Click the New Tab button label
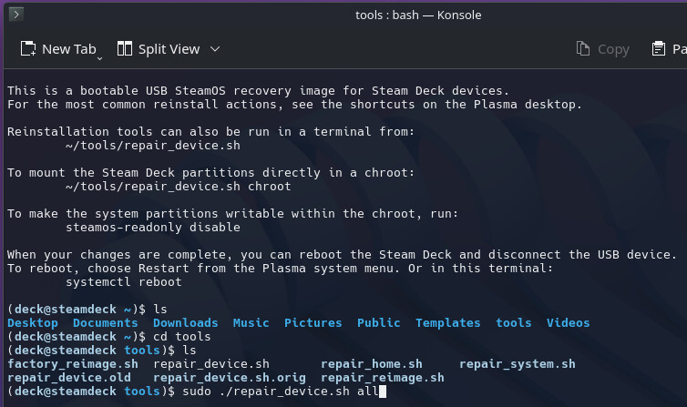Viewport: 687px width, 407px height. (68, 49)
